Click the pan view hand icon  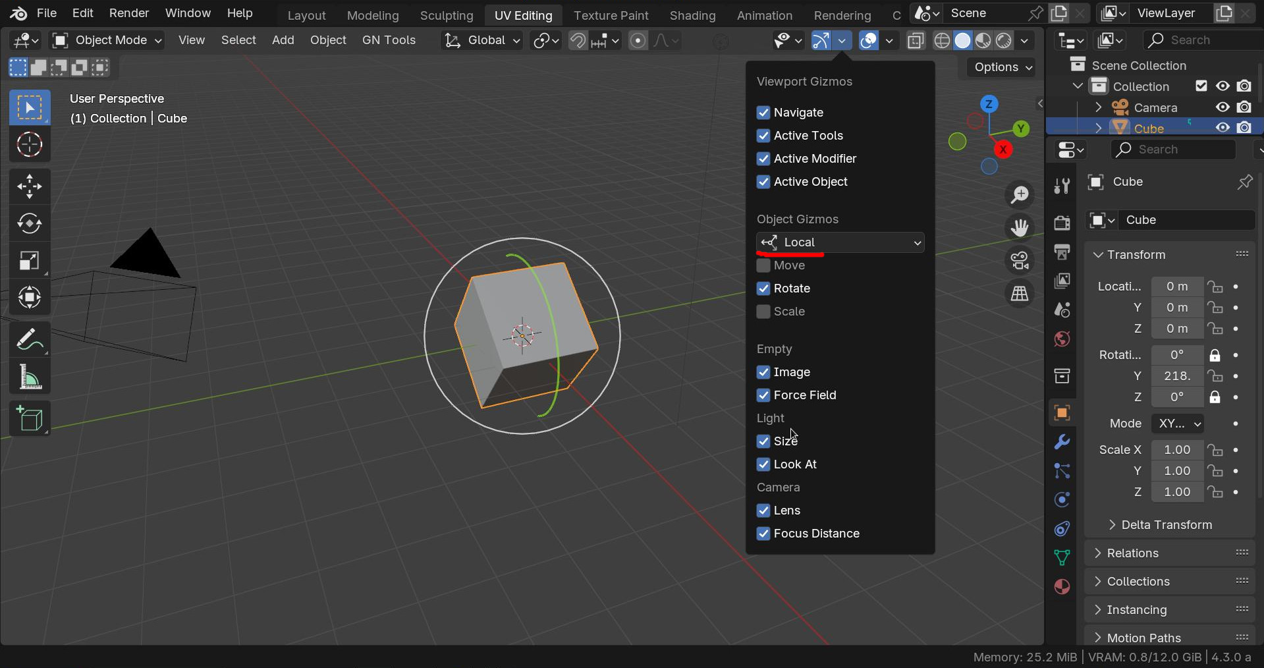click(x=1020, y=228)
